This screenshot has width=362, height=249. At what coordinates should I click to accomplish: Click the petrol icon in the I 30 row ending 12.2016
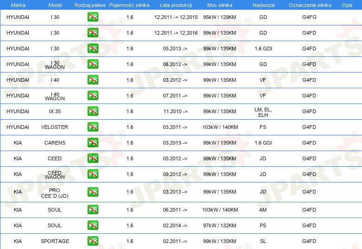click(x=93, y=33)
